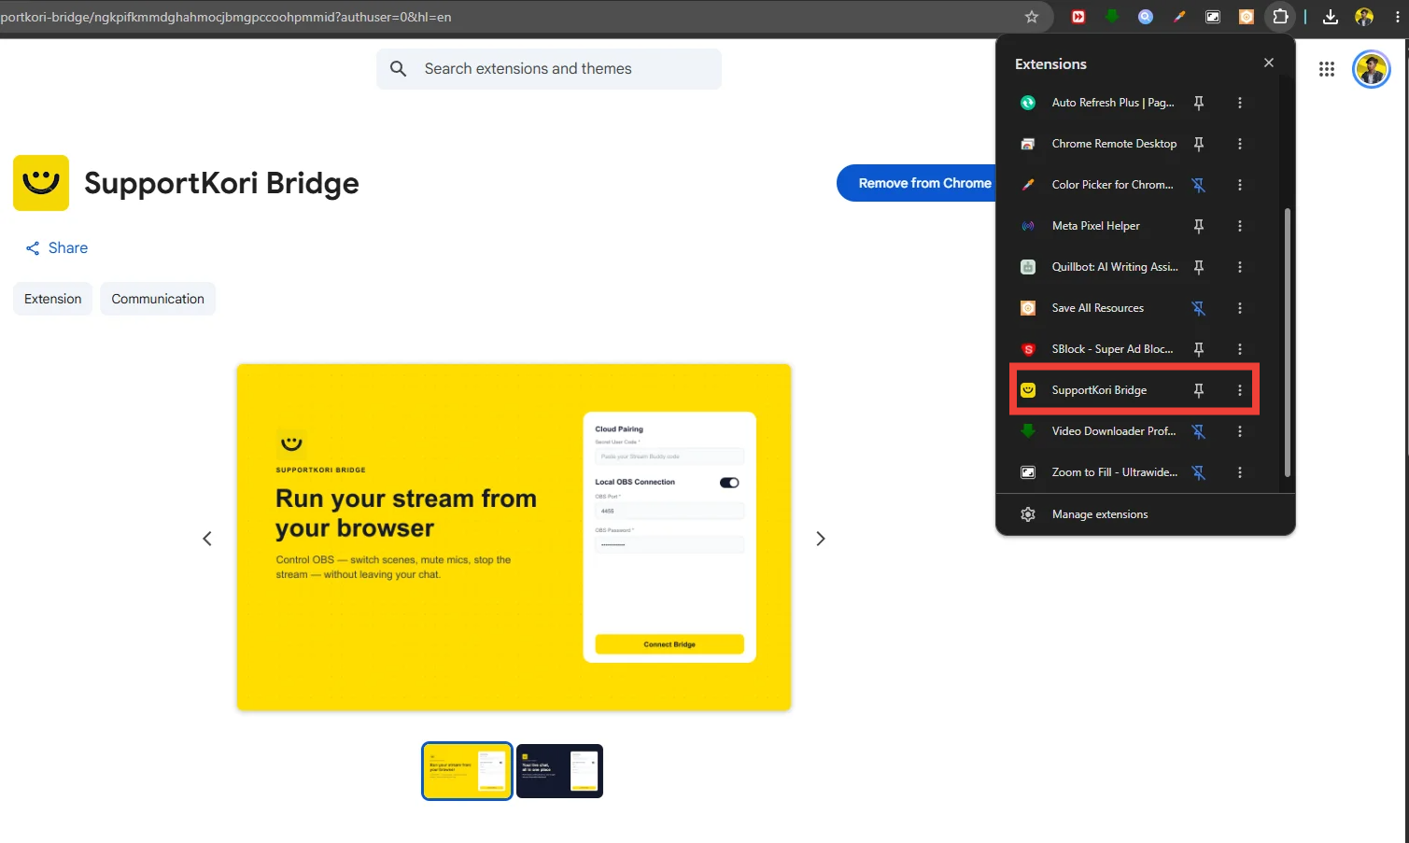The image size is (1409, 843).
Task: Show previous screenshot in carousel
Action: tap(207, 539)
